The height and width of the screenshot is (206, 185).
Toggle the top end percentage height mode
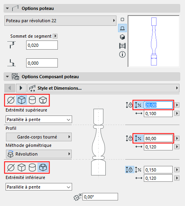[x=138, y=105]
